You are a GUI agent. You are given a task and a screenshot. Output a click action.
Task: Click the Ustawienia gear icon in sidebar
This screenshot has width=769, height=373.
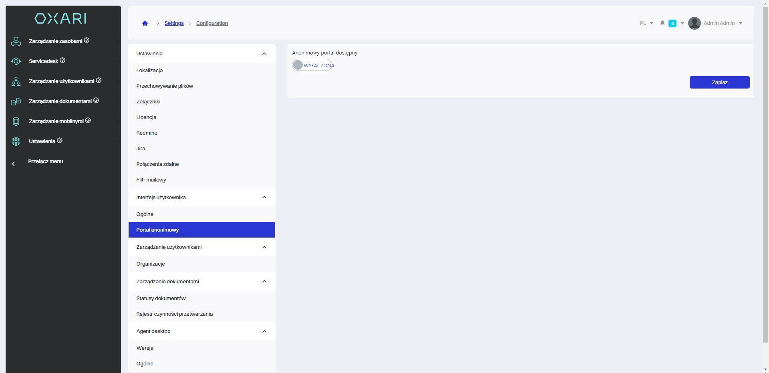click(x=16, y=141)
